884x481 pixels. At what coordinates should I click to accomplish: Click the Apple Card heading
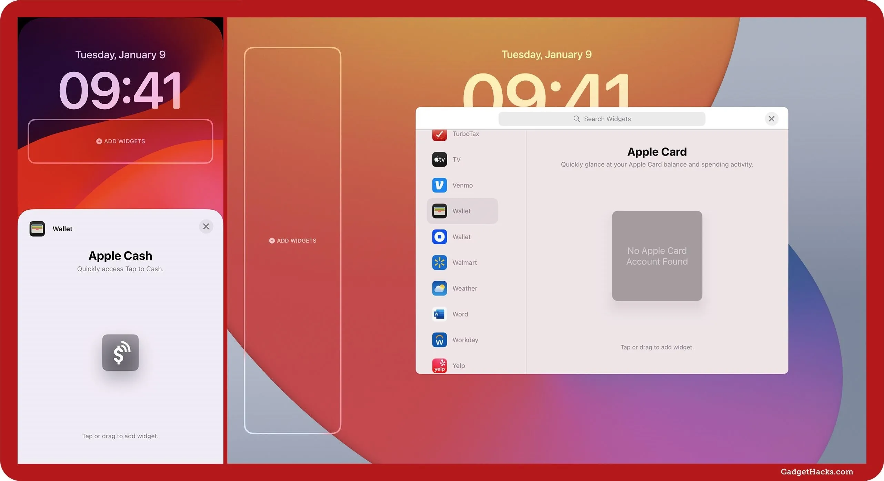click(x=657, y=152)
